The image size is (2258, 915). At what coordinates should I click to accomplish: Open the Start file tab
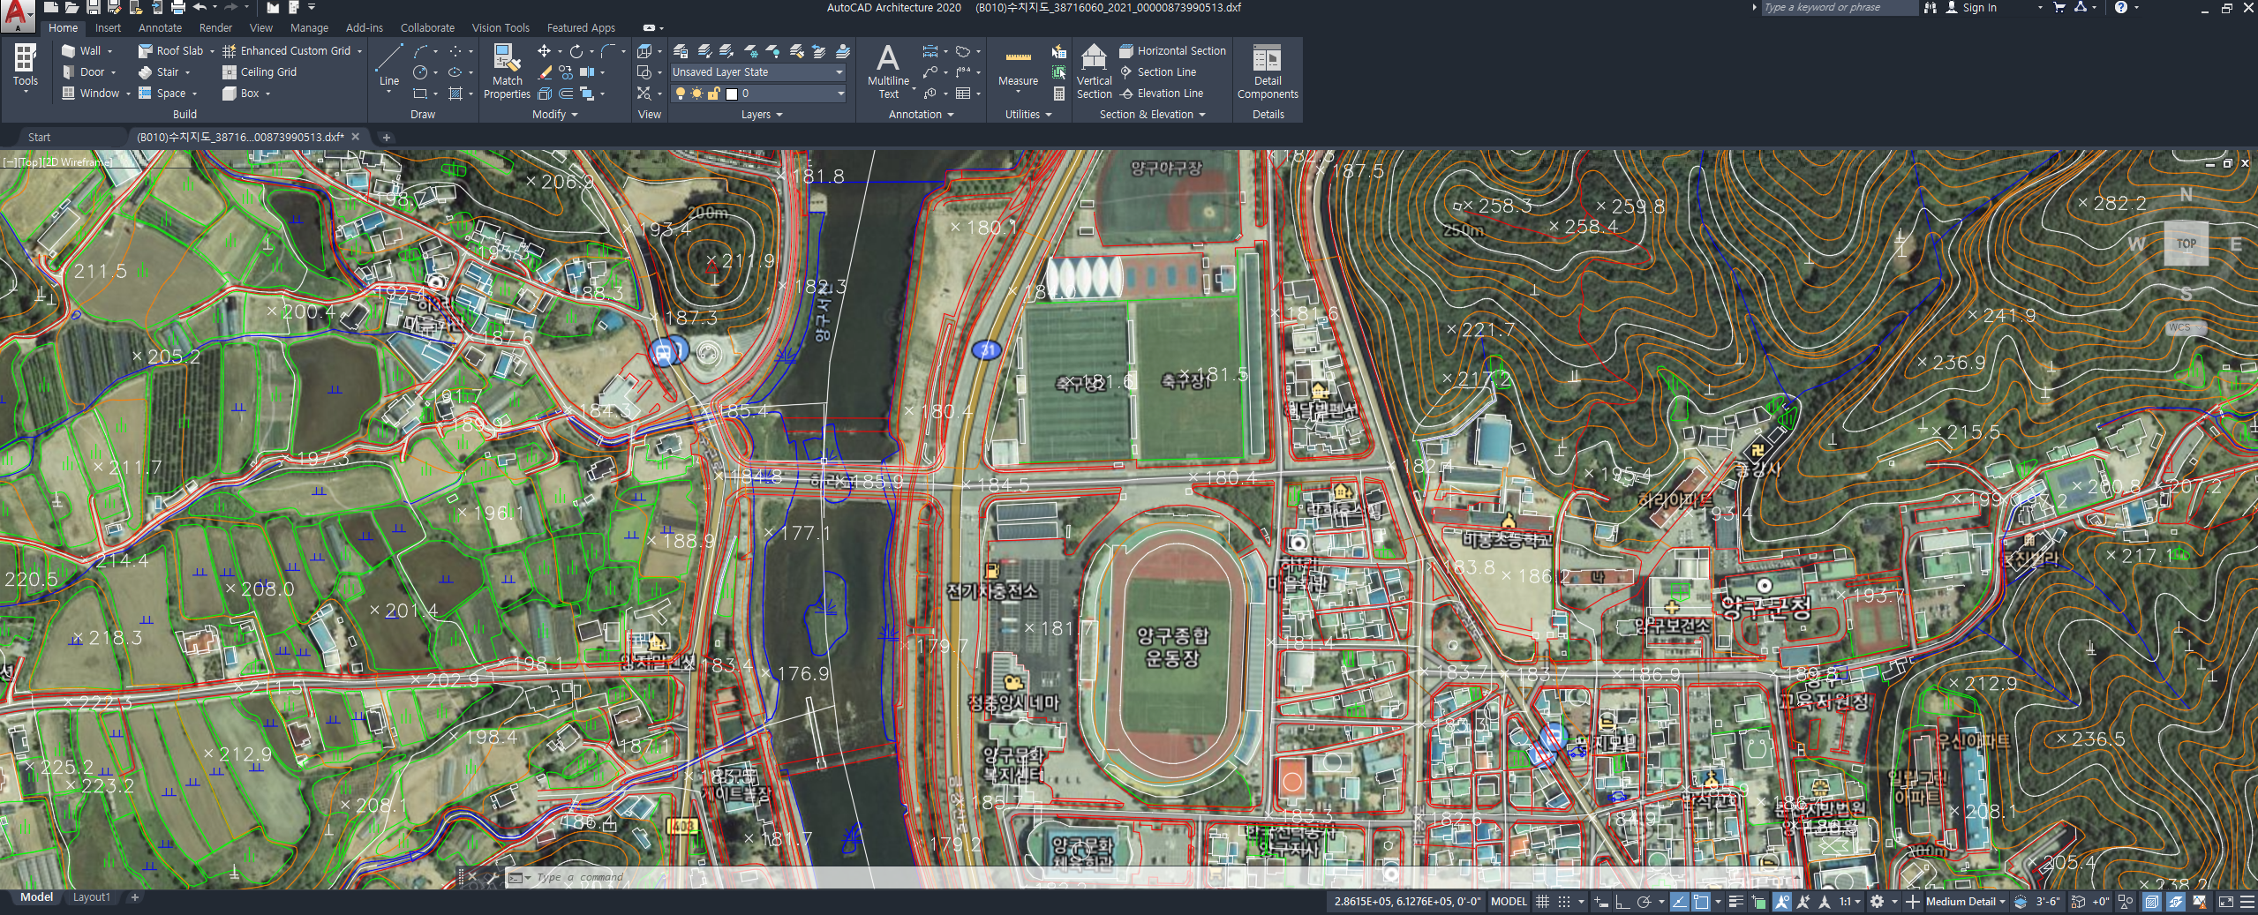[40, 138]
